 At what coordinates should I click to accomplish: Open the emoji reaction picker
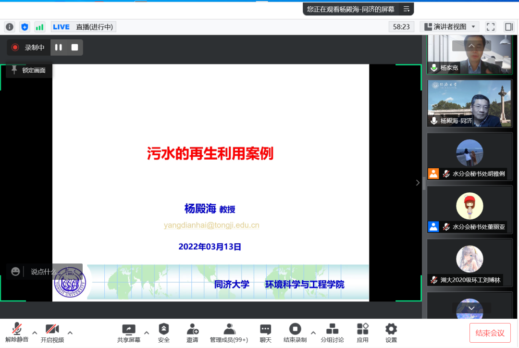click(x=15, y=272)
